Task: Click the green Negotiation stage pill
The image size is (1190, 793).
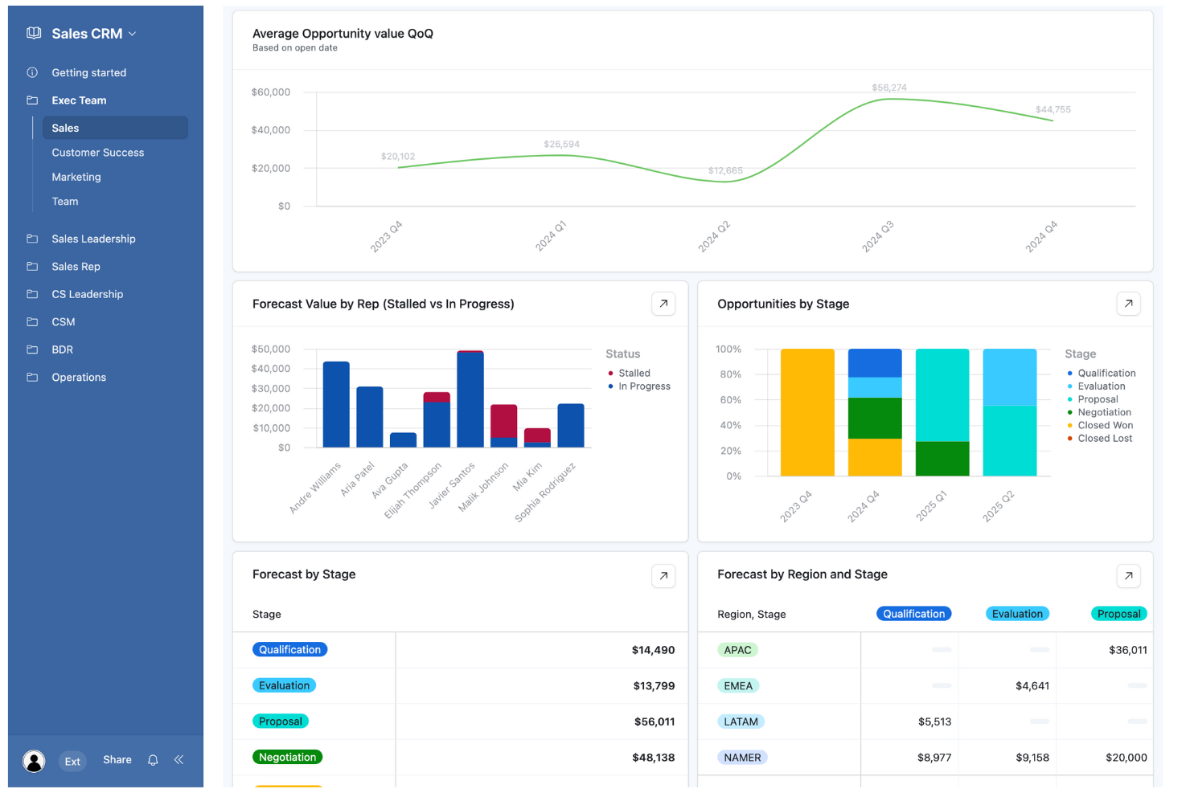Action: click(x=287, y=757)
